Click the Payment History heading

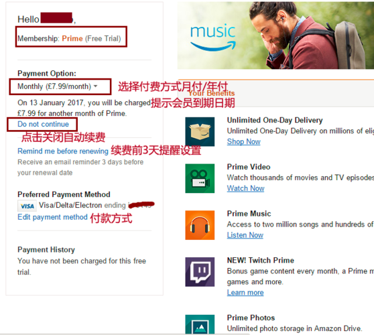tap(46, 250)
